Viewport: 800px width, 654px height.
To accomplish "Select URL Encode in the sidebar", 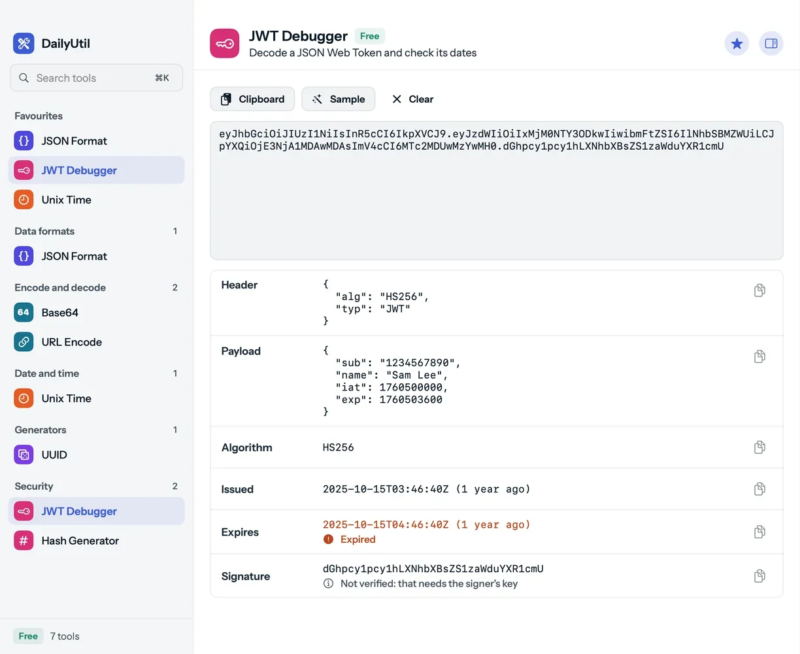I will click(96, 341).
